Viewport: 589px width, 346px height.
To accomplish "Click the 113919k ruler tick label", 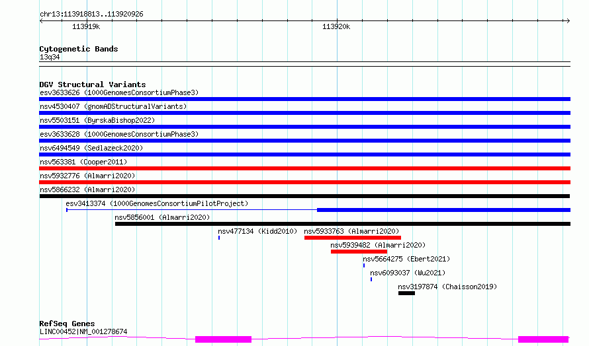I will pos(86,26).
